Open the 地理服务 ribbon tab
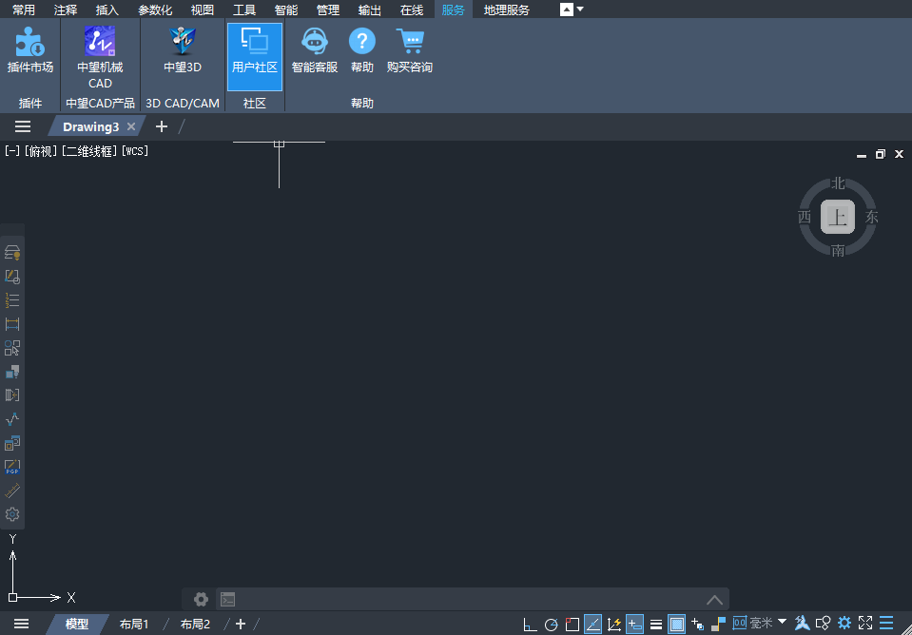Screen dimensions: 912x635 click(x=507, y=10)
